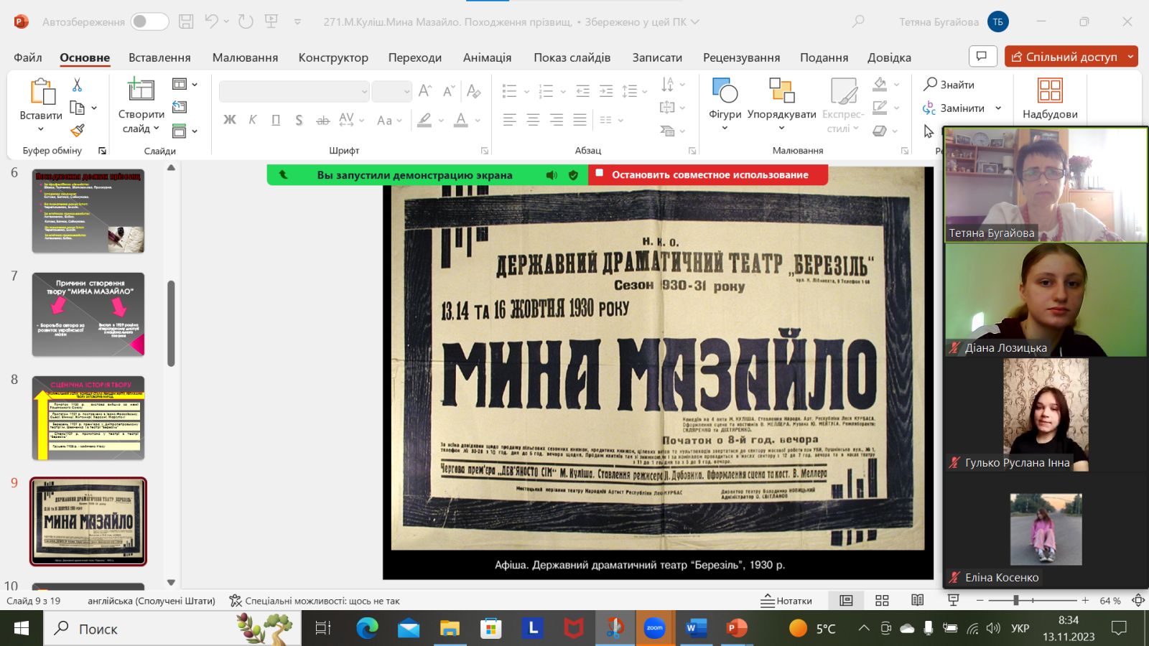The height and width of the screenshot is (646, 1149).
Task: Expand Shape Fill dropdown
Action: pyautogui.click(x=897, y=85)
